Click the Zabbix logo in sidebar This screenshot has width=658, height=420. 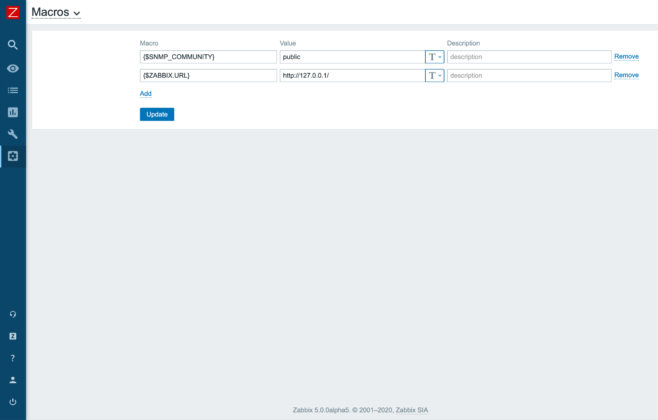[13, 13]
